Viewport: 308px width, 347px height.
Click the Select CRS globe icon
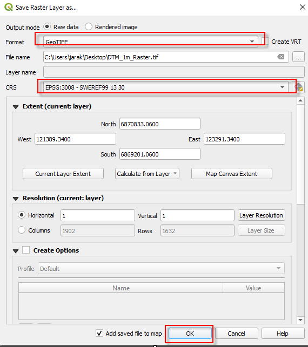pos(298,87)
